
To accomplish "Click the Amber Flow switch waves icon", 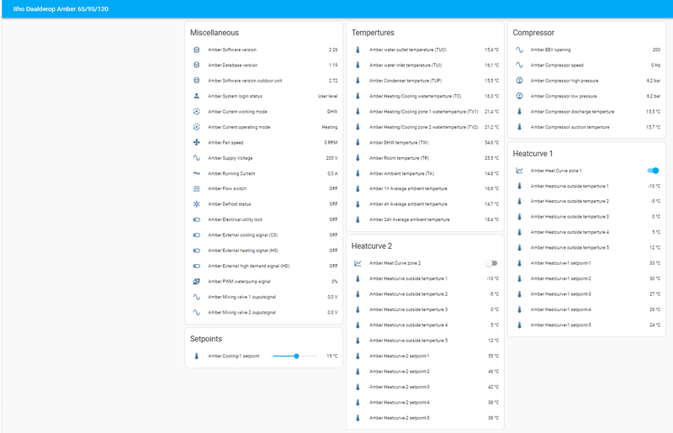I will point(197,189).
